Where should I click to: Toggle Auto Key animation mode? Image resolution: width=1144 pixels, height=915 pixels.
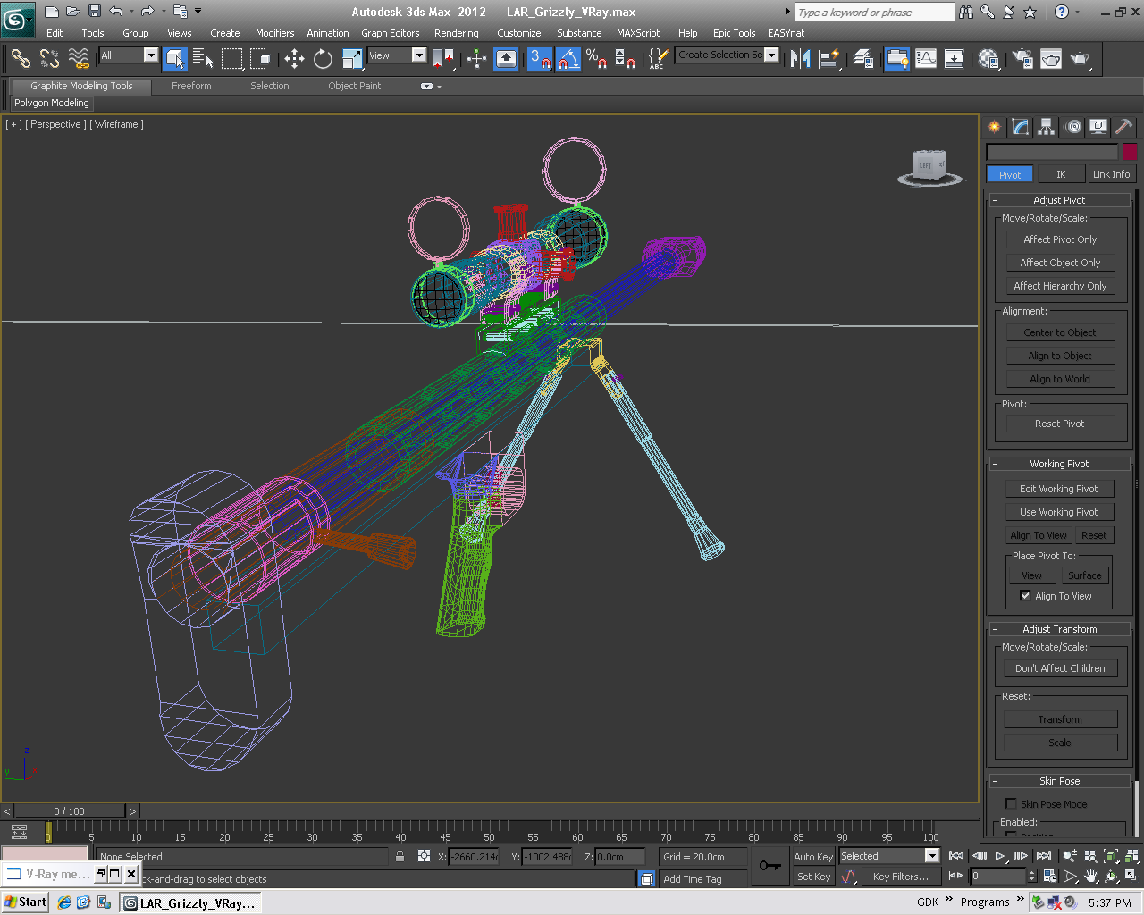[x=813, y=856]
